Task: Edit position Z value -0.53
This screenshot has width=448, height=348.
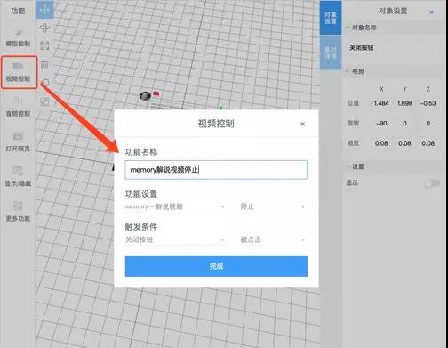Action: coord(428,103)
